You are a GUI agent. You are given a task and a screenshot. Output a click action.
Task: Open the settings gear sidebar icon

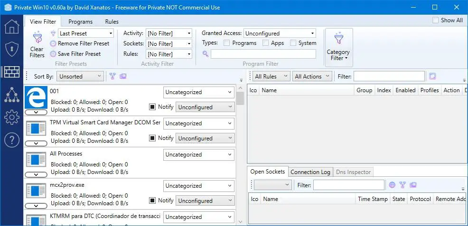click(x=12, y=117)
